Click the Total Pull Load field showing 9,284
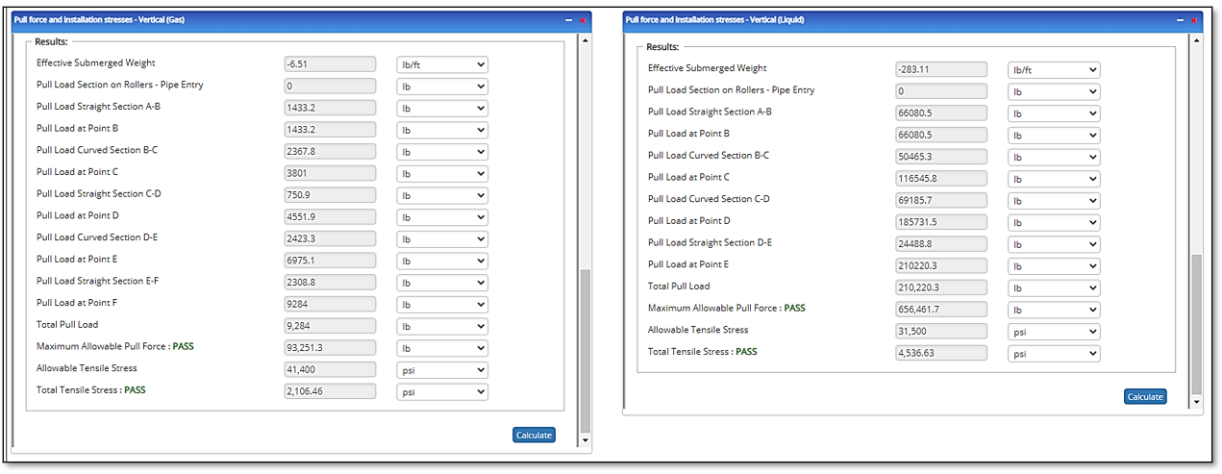 [331, 326]
